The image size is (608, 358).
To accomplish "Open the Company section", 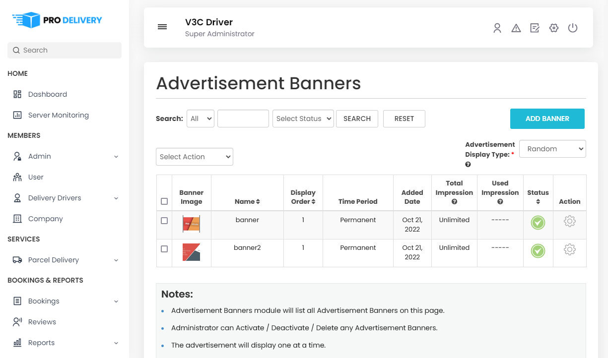I will (x=45, y=219).
